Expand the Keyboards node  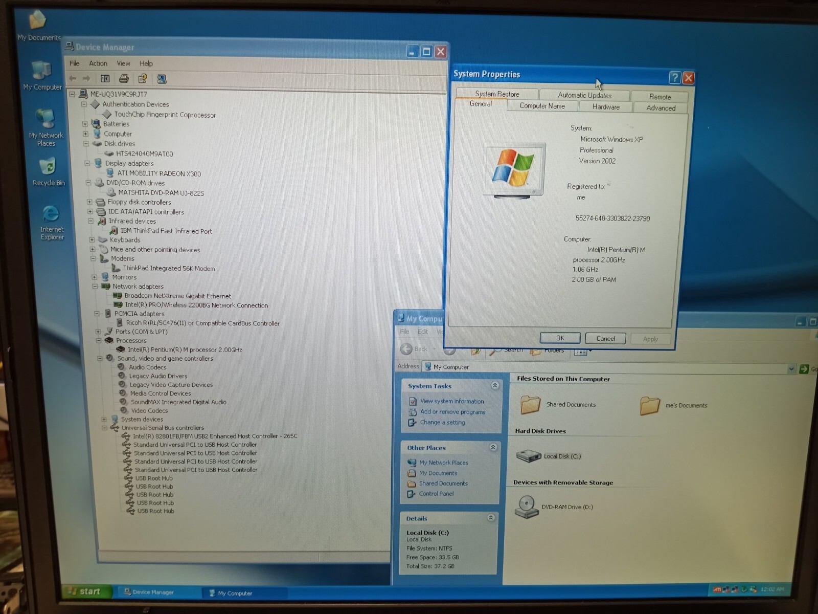point(92,240)
